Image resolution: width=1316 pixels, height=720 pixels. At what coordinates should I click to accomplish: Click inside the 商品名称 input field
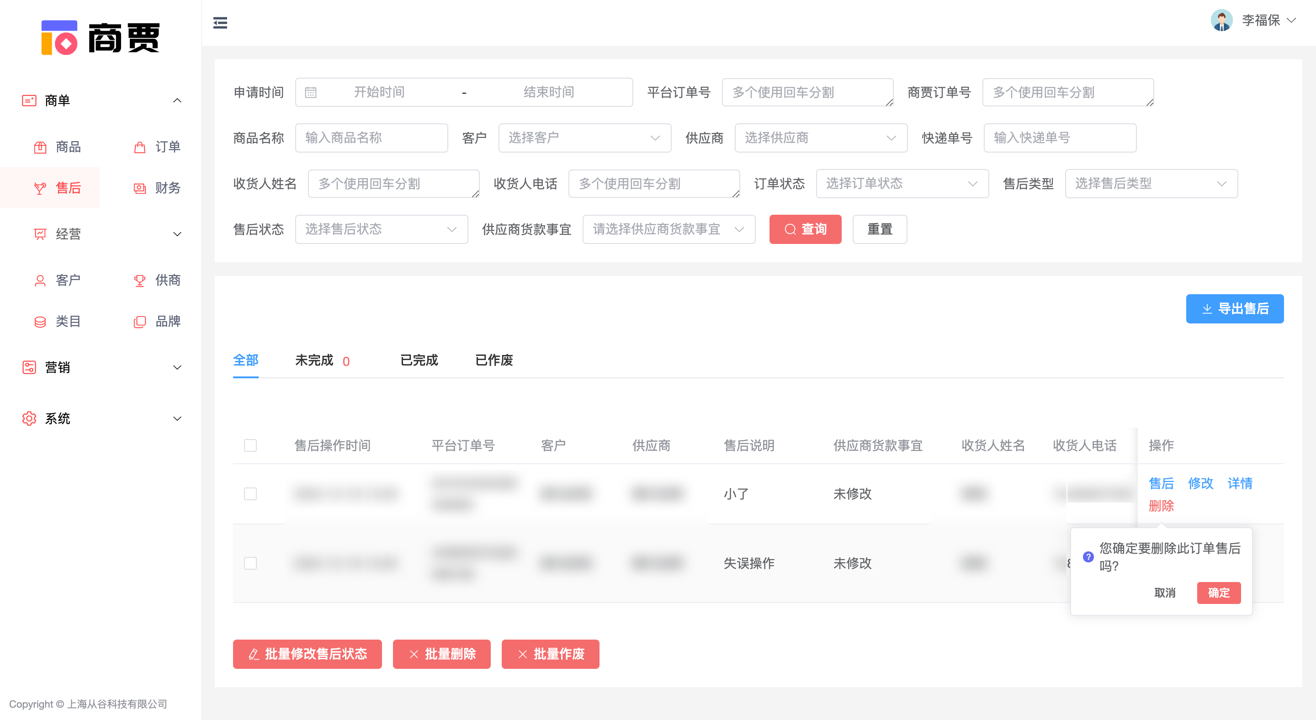click(x=371, y=138)
